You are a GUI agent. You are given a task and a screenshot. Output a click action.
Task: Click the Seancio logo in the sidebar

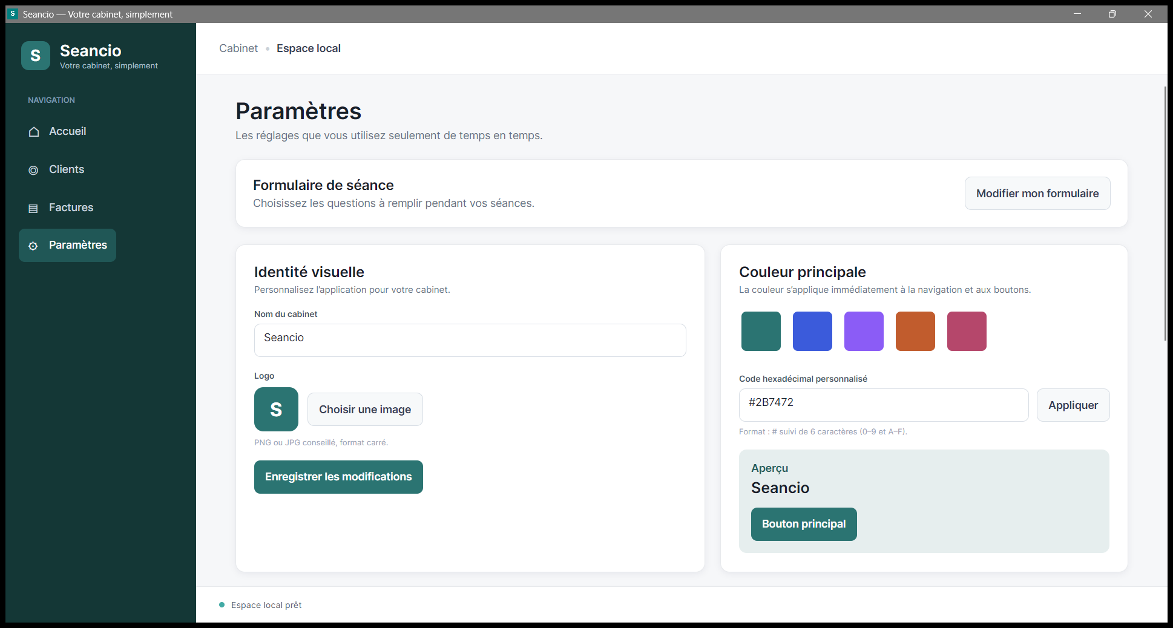pyautogui.click(x=36, y=56)
